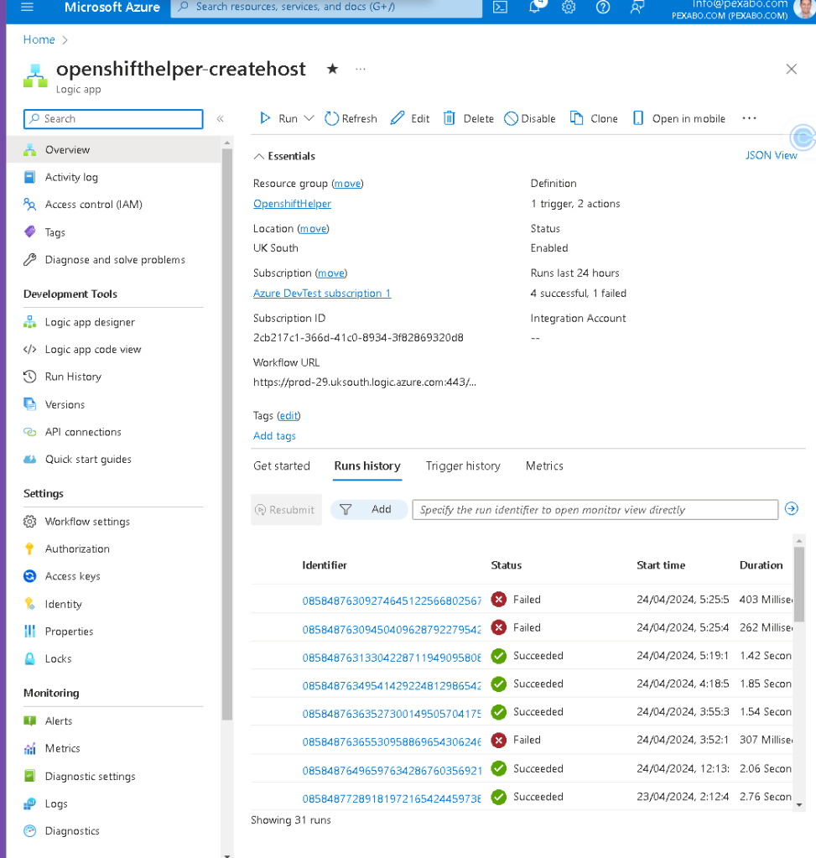Open the Run dropdown arrow
The width and height of the screenshot is (816, 858).
coord(309,118)
